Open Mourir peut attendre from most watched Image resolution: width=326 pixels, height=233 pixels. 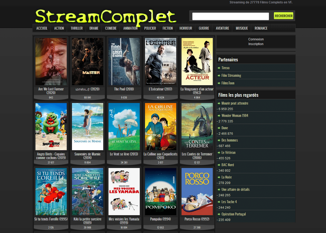(x=235, y=103)
